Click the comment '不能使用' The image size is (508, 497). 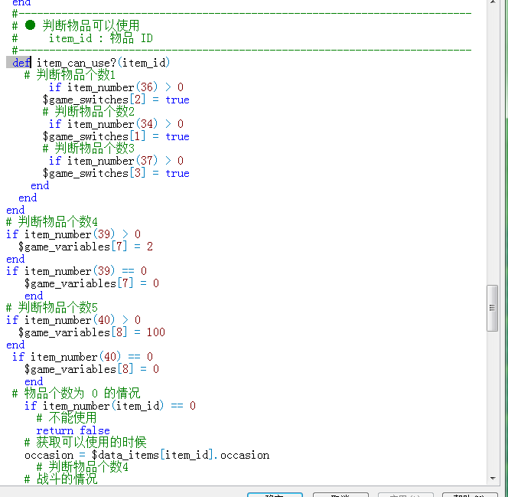coord(73,417)
